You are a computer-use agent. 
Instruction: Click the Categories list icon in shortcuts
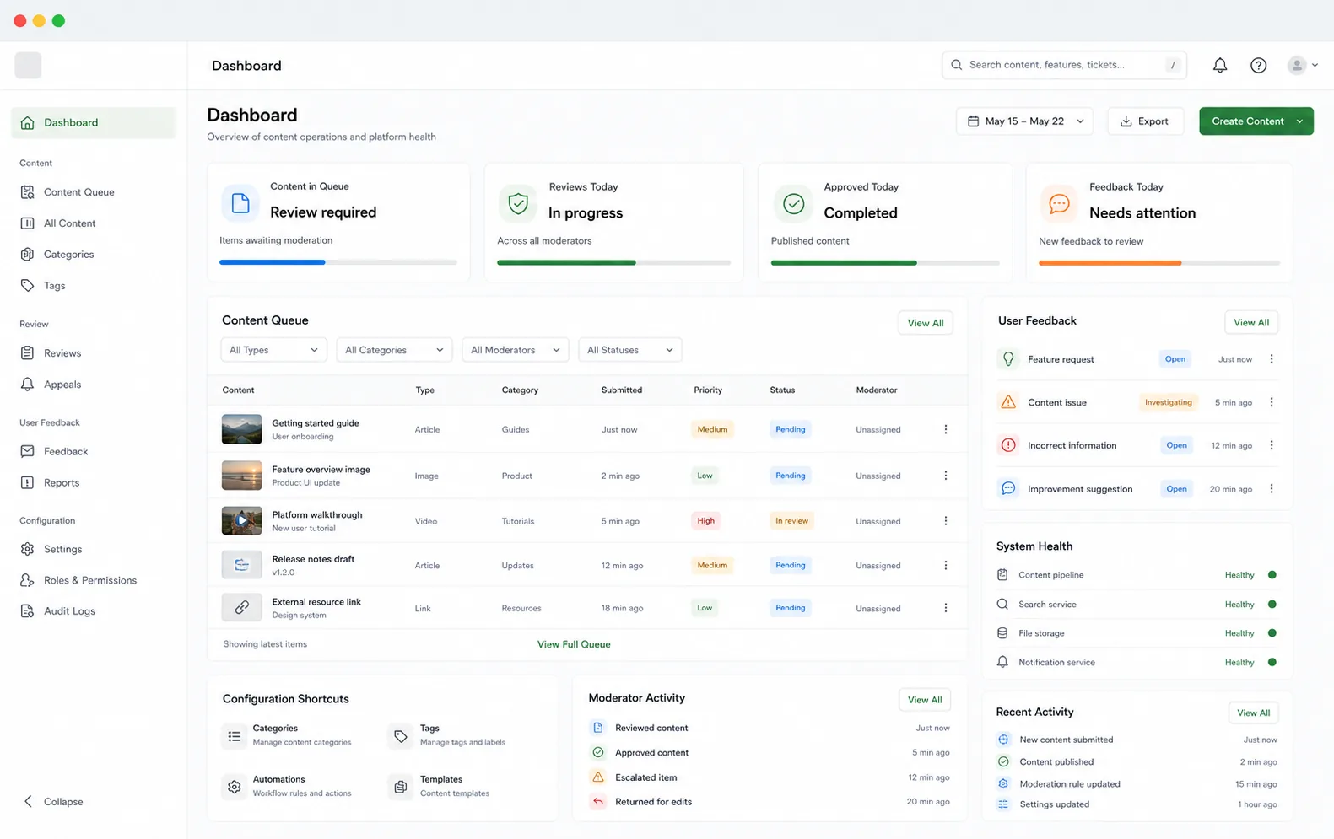click(x=235, y=736)
